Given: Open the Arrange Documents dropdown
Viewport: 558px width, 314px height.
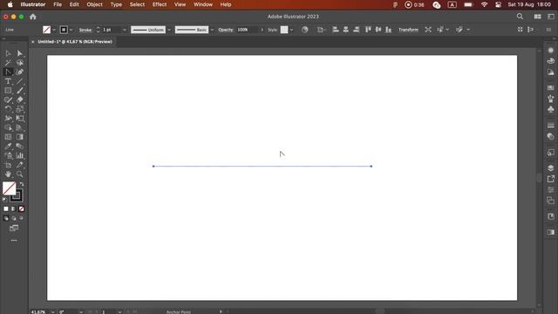Looking at the screenshot, I should [537, 17].
